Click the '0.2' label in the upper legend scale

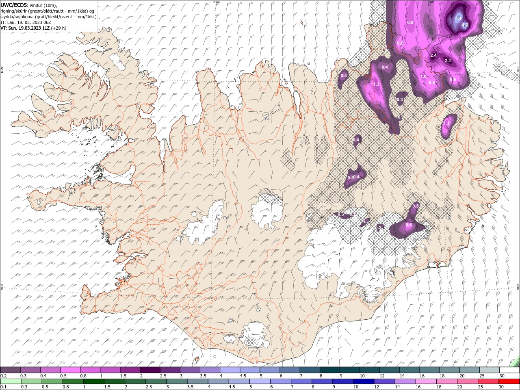tap(4, 376)
